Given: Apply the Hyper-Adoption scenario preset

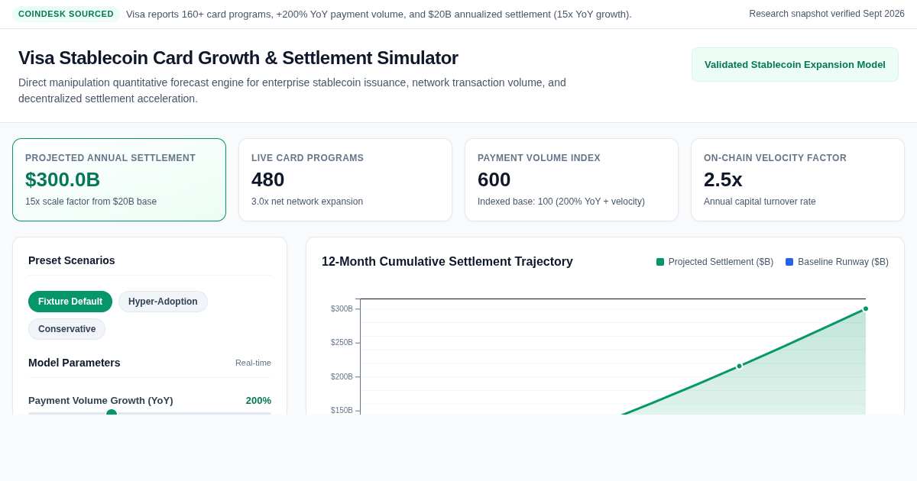Looking at the screenshot, I should [x=163, y=302].
